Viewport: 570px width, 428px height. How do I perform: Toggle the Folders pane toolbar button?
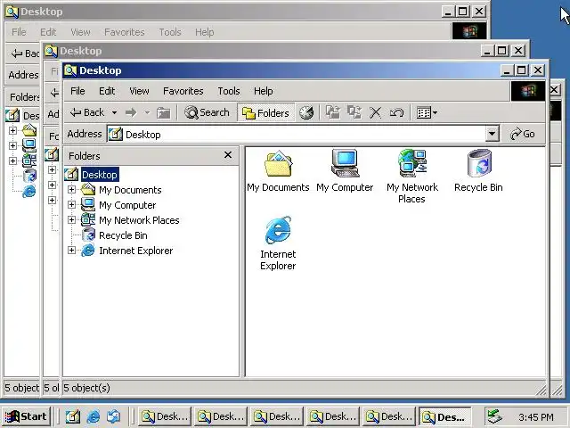[265, 113]
